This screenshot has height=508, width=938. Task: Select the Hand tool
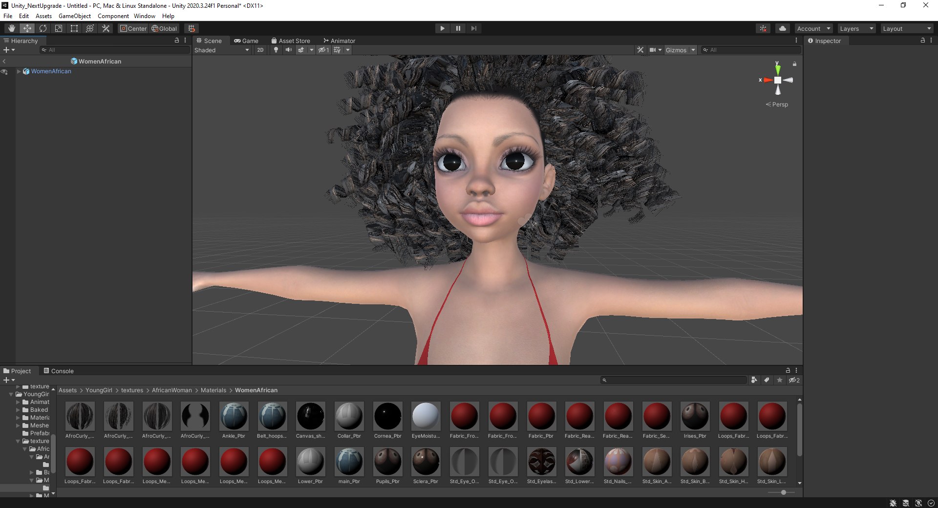point(12,28)
